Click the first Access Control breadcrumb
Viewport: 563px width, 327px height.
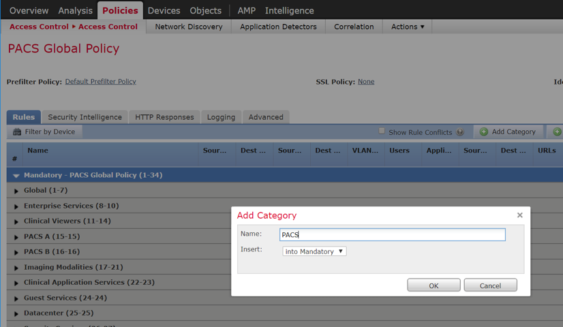coord(39,27)
